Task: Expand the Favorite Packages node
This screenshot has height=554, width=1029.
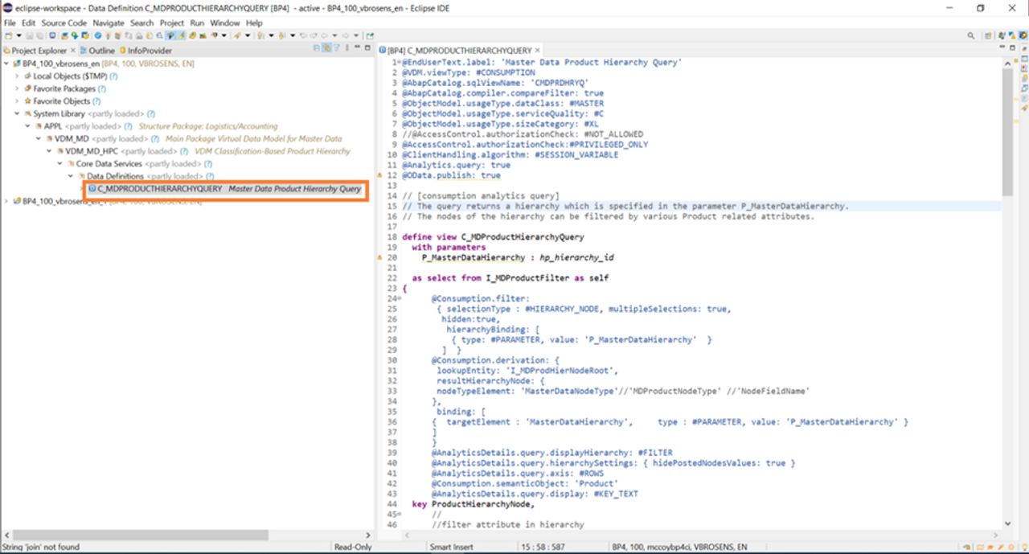Action: click(x=18, y=88)
